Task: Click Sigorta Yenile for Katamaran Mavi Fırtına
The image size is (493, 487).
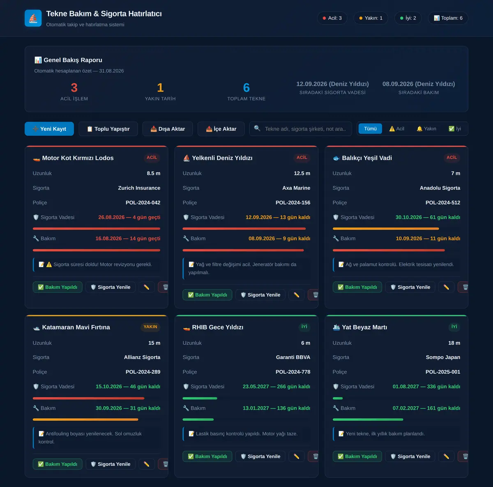Action: coord(111,464)
